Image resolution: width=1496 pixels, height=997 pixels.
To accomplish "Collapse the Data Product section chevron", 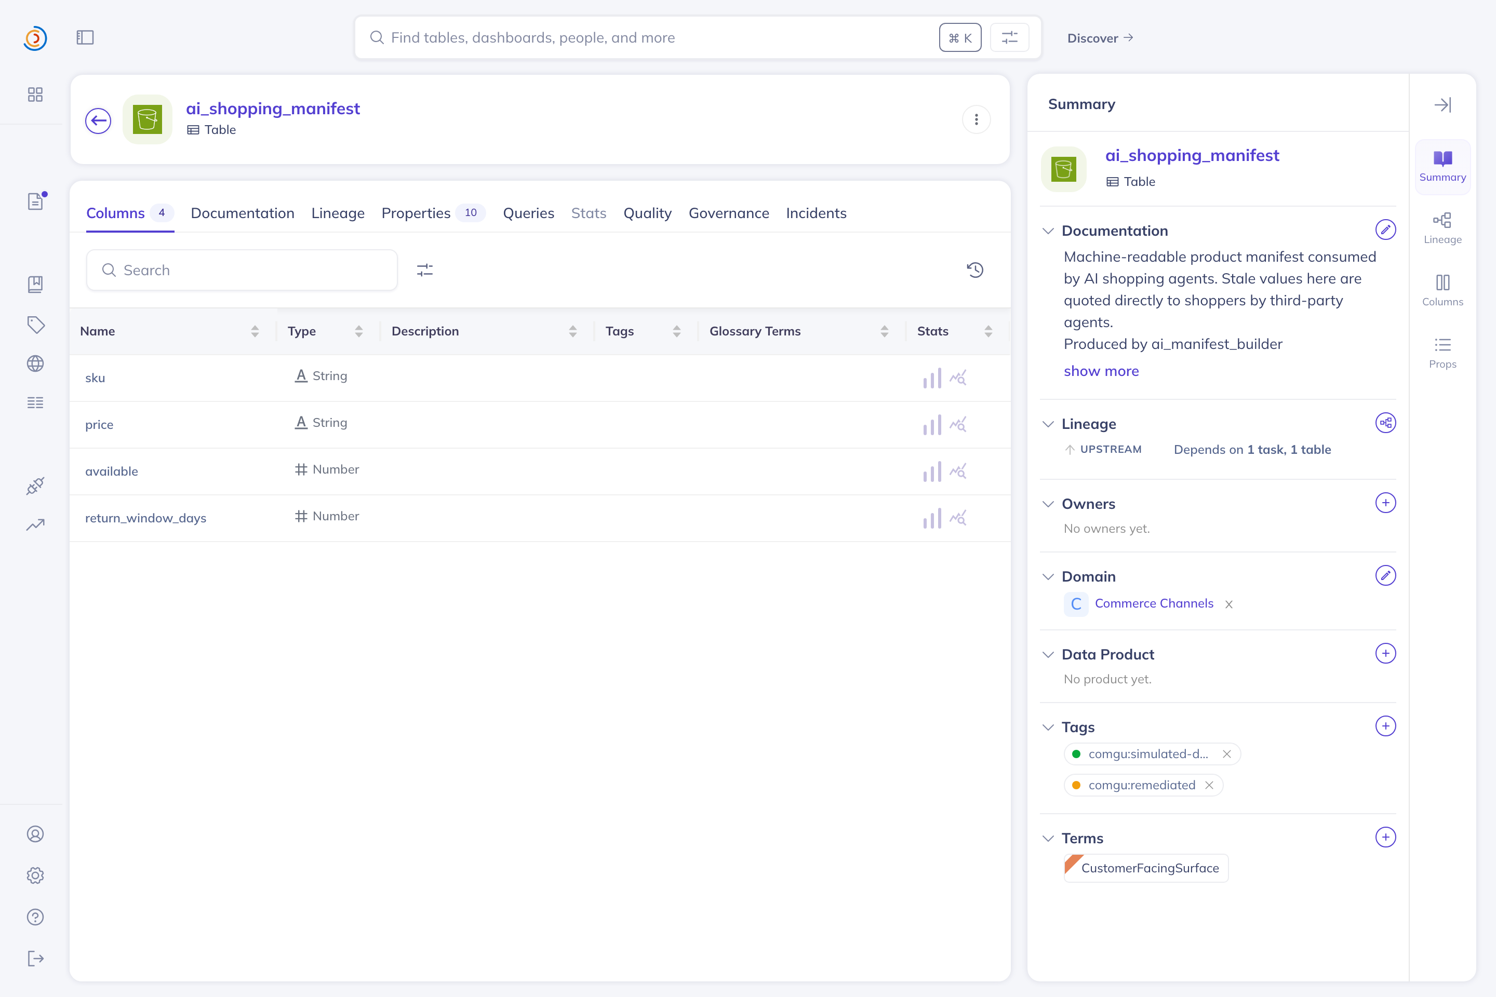I will point(1048,655).
